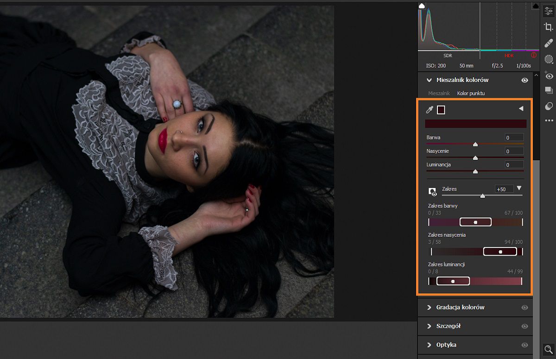This screenshot has width=556, height=359.
Task: Click the '50 mm' focal length readout
Action: tap(467, 66)
